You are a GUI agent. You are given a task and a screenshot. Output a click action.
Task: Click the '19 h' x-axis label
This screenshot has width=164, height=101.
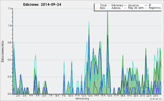129,96
